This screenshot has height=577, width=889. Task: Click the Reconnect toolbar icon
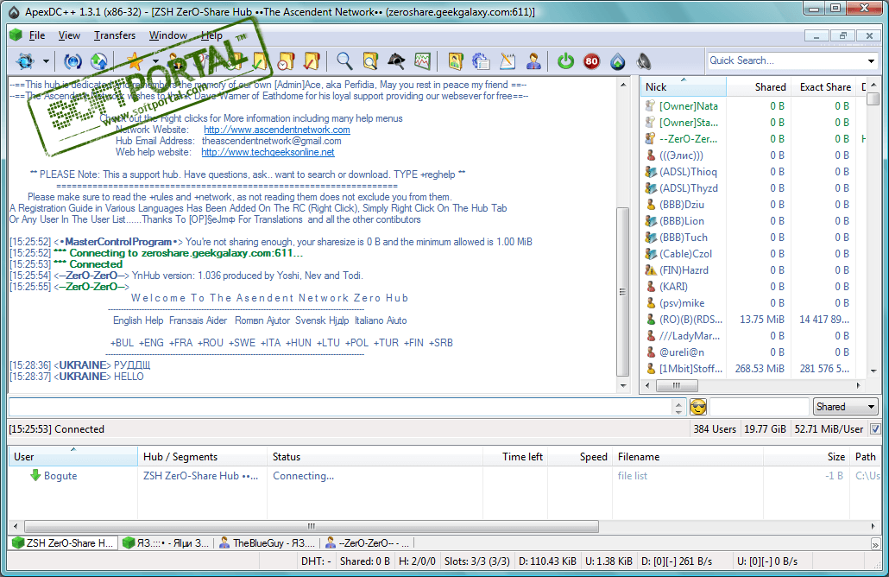pyautogui.click(x=73, y=60)
